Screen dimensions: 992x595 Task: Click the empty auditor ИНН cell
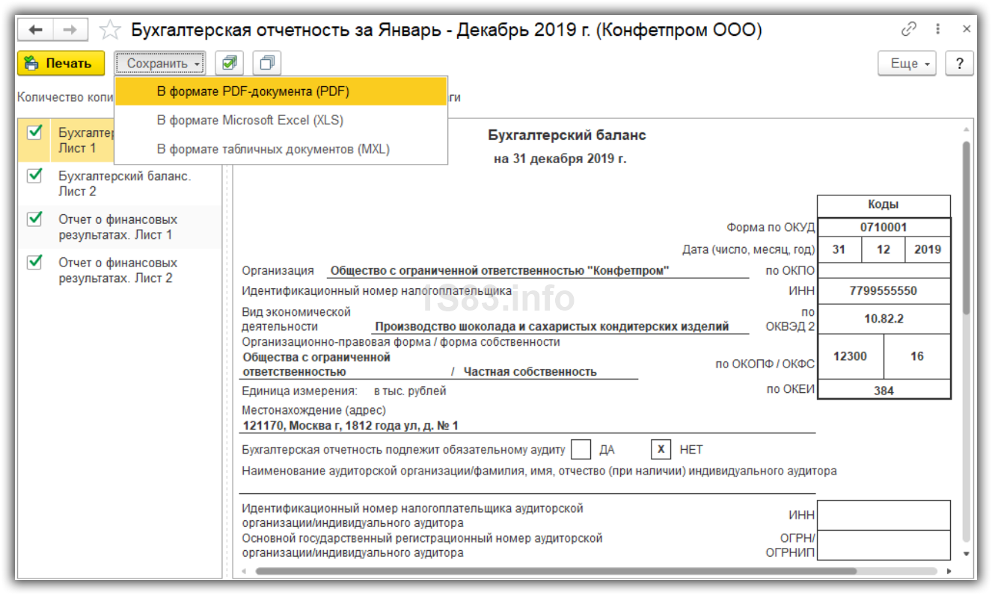click(884, 515)
